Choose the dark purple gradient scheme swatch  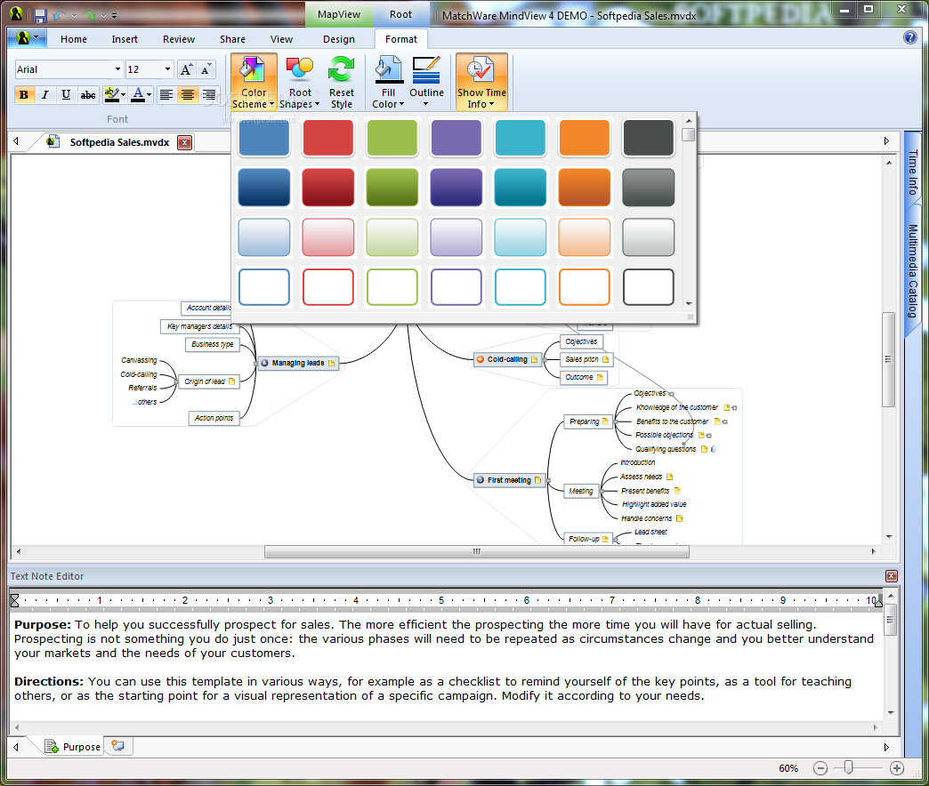coord(456,188)
